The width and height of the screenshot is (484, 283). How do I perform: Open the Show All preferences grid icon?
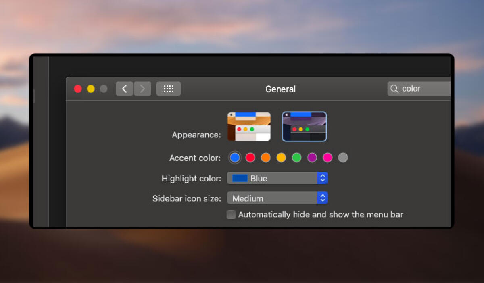click(168, 89)
